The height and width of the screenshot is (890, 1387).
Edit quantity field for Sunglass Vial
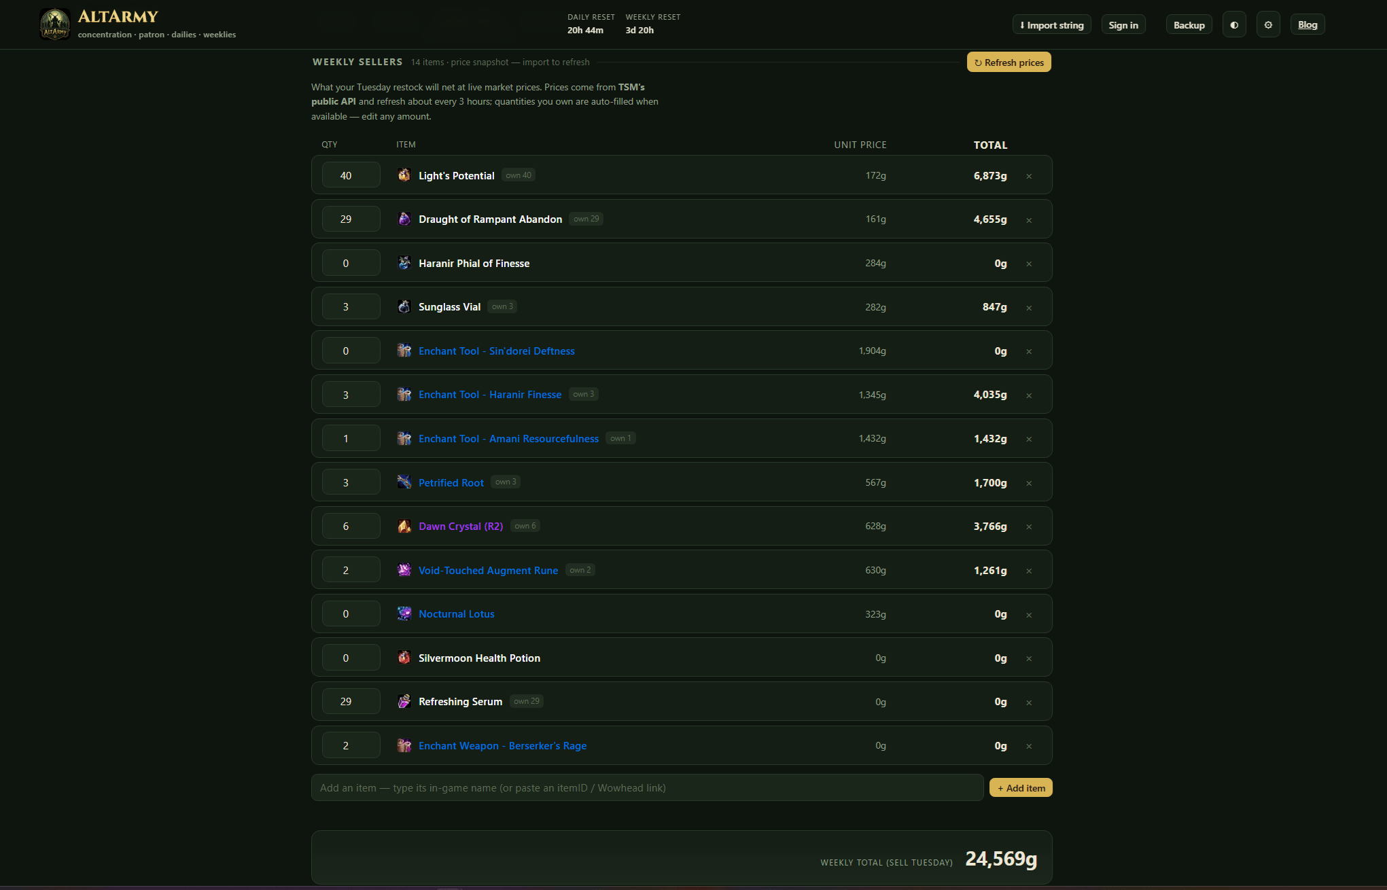[x=351, y=306]
